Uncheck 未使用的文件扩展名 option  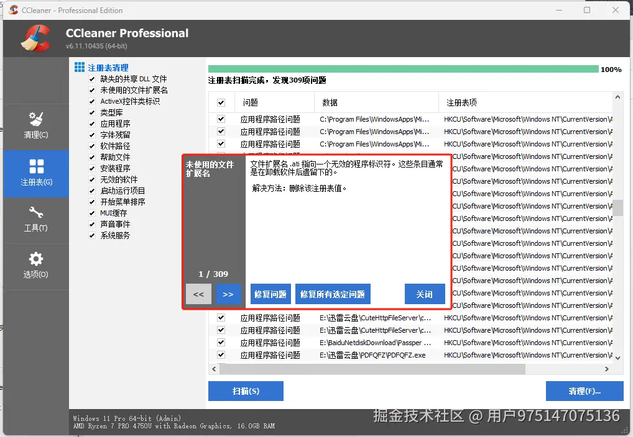[92, 90]
